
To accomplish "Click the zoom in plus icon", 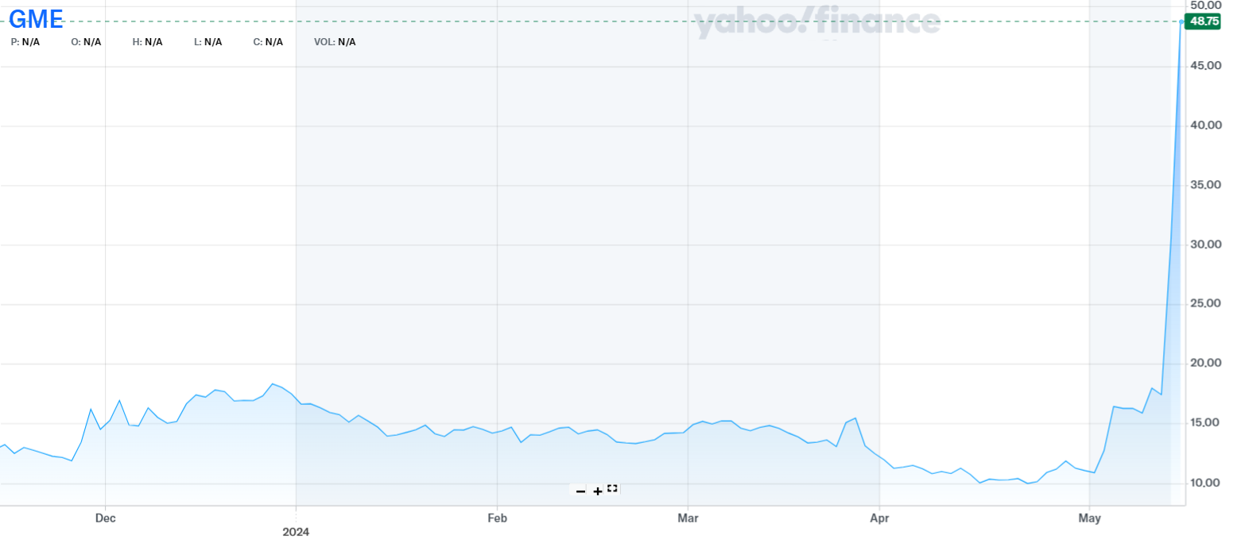I will point(597,491).
